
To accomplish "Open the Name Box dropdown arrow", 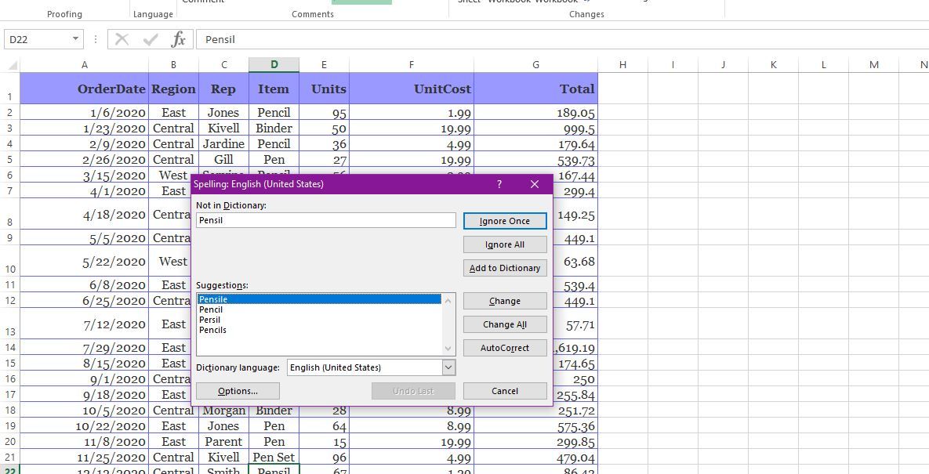I will coord(75,39).
